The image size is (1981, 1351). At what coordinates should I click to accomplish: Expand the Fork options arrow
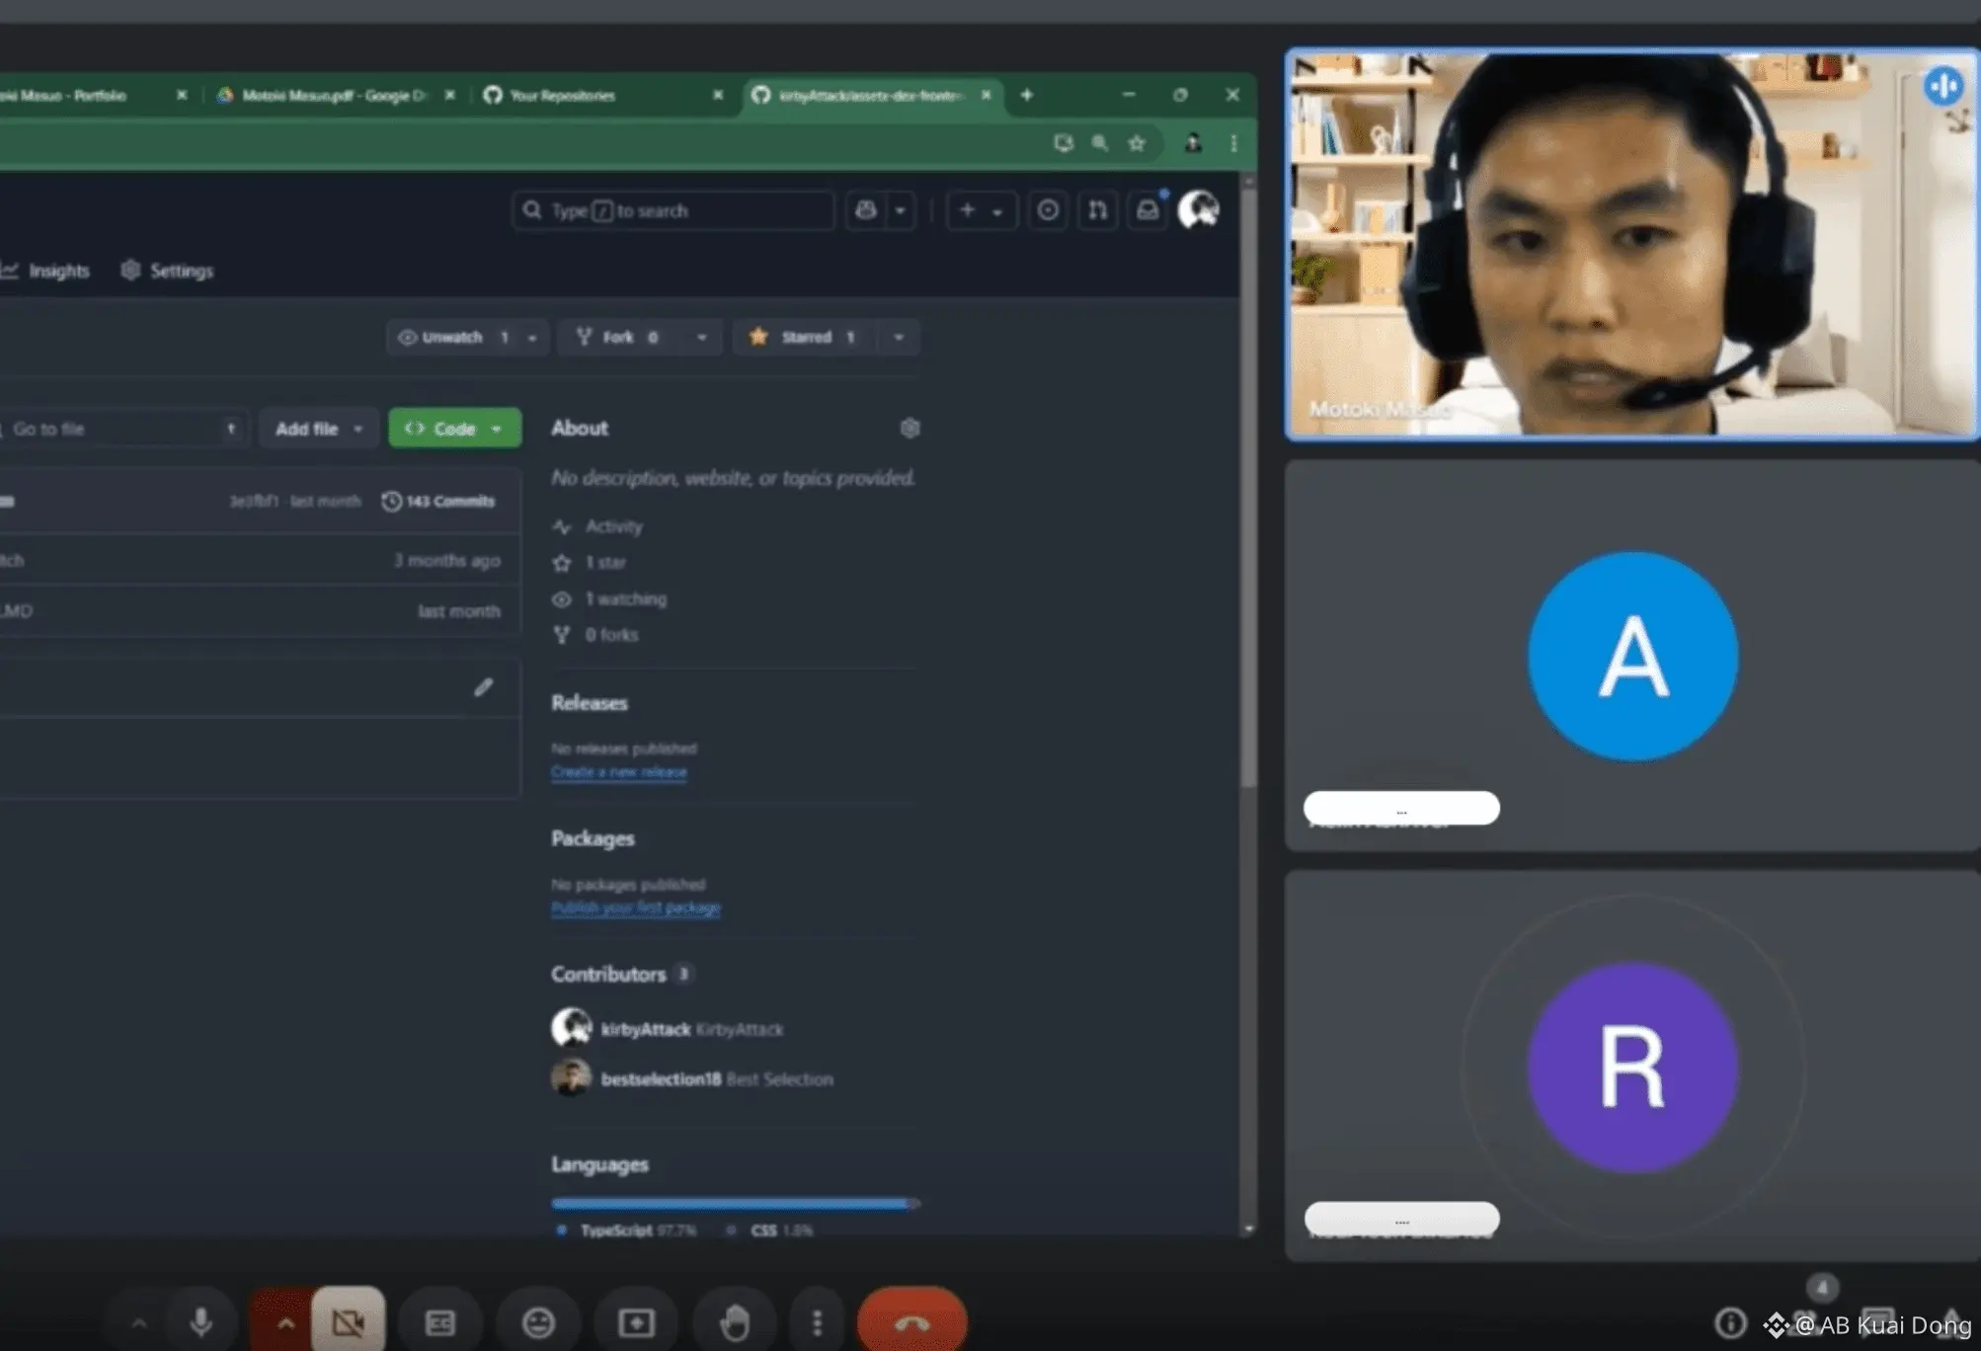pos(702,338)
